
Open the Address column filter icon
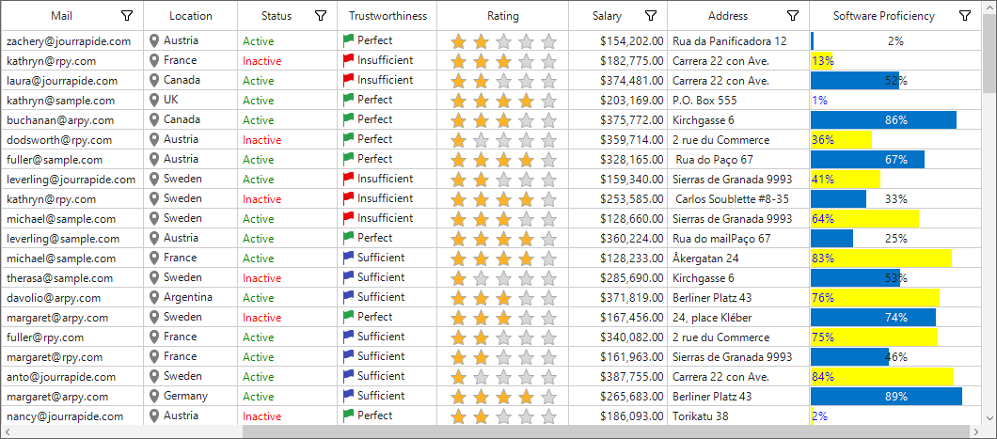[x=792, y=16]
